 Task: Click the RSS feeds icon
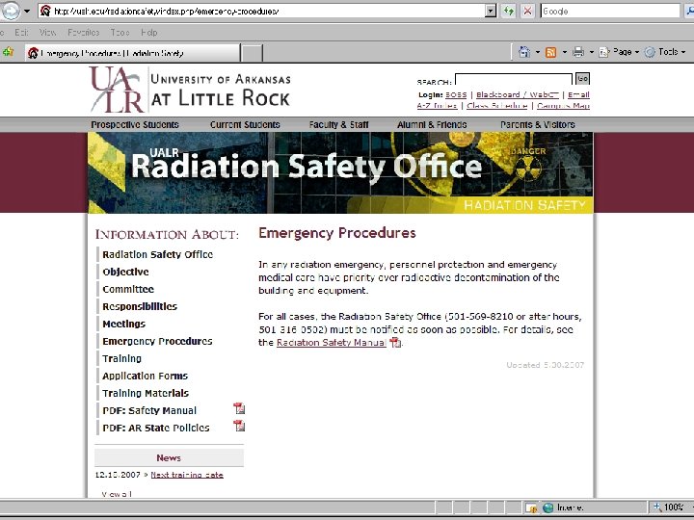point(551,53)
